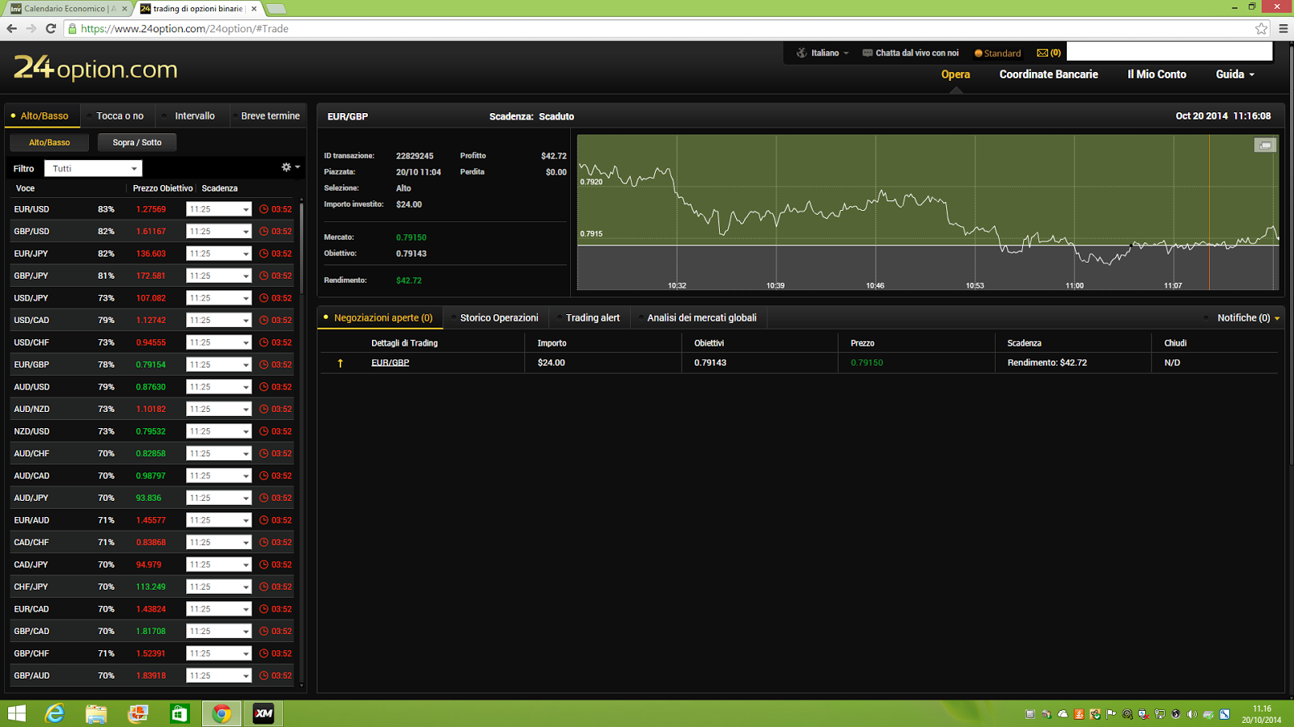Go to Opera navigation item
The image size is (1294, 727).
955,74
